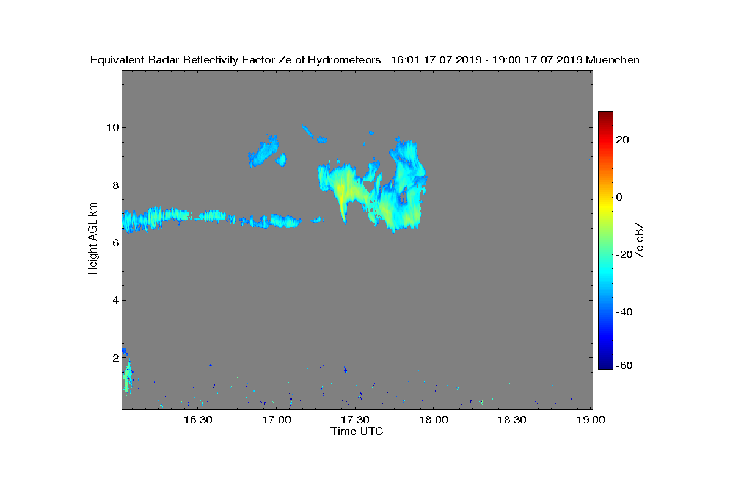The width and height of the screenshot is (733, 488).
Task: Click the low-level echo near 1.5 km at left
Action: click(x=128, y=376)
